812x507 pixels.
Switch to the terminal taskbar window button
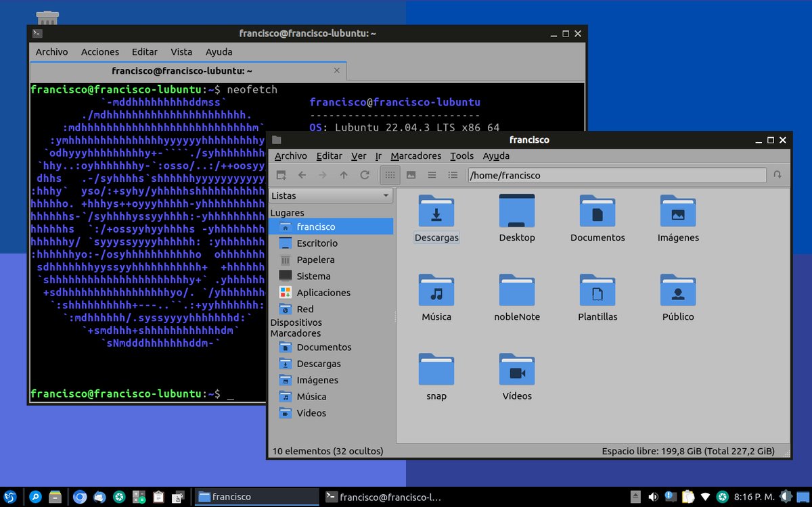click(x=383, y=497)
